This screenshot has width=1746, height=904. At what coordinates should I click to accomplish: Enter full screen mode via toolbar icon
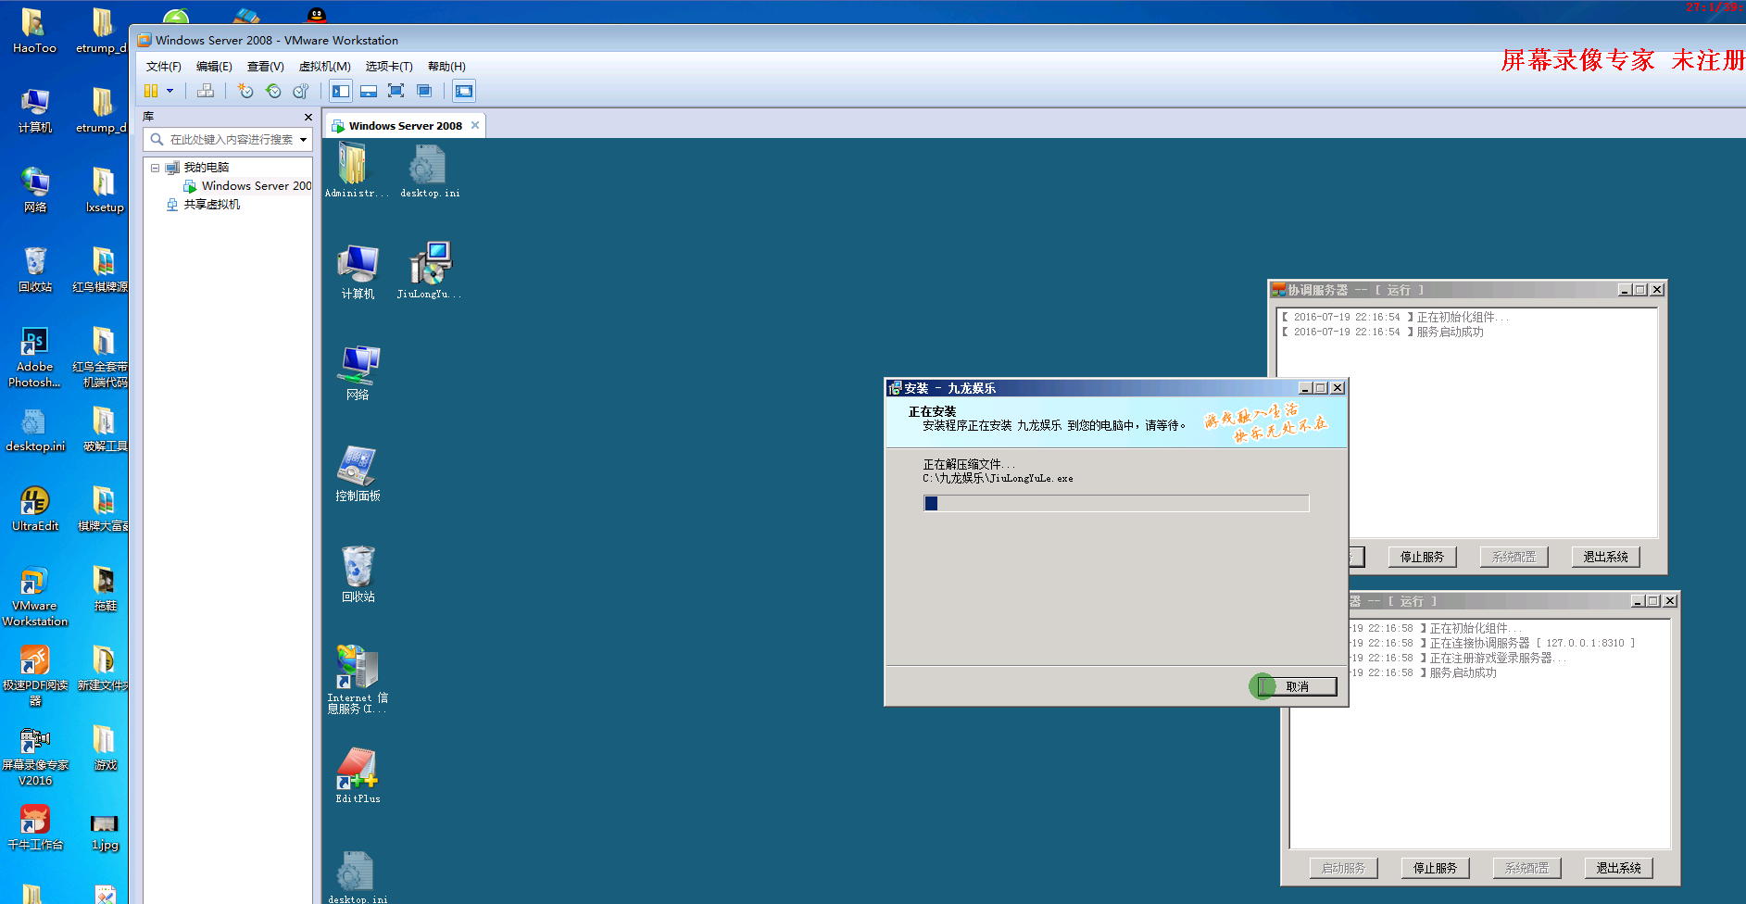click(396, 91)
